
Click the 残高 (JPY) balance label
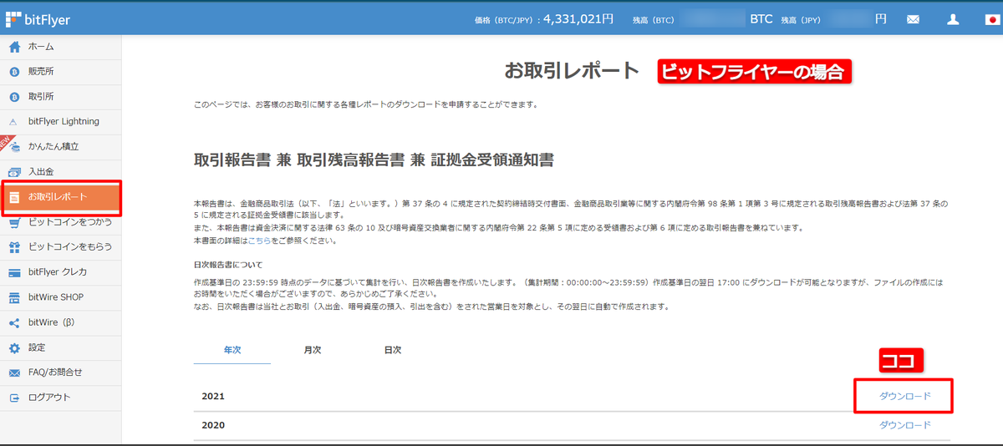(x=802, y=19)
